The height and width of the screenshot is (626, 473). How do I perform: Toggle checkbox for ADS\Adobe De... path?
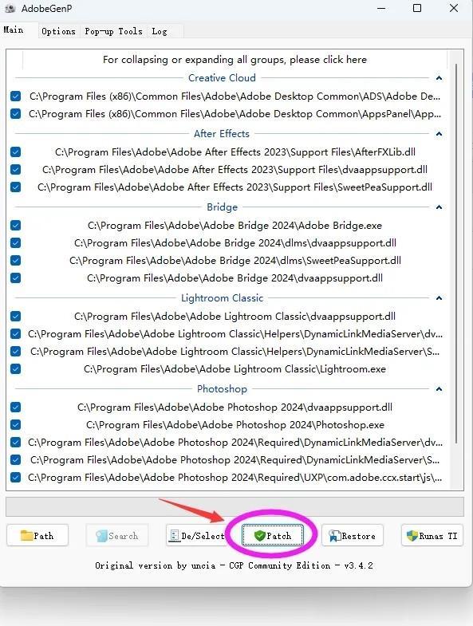pos(16,96)
